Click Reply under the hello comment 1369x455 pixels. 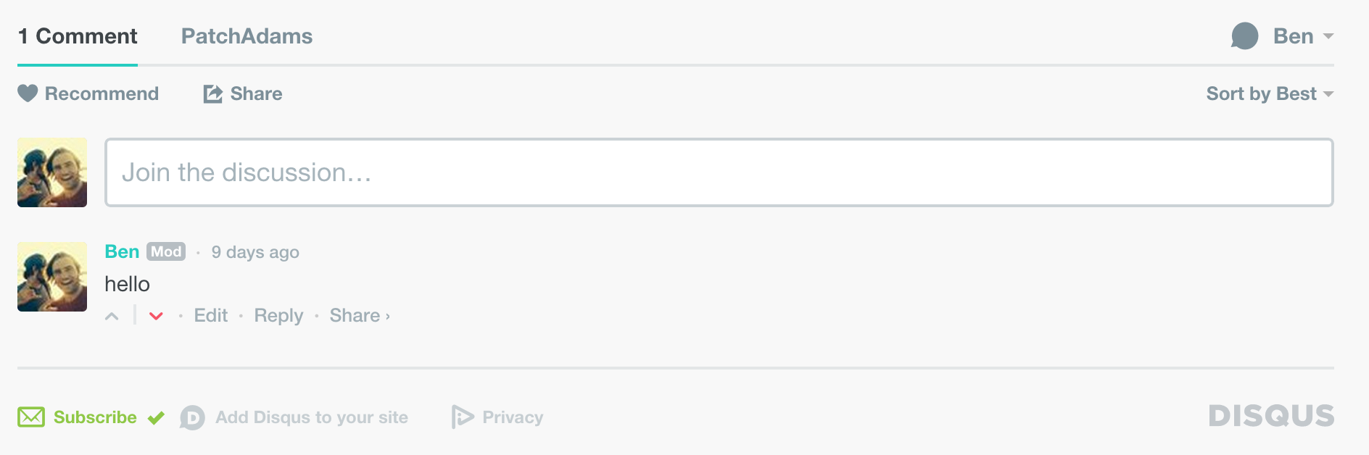point(278,316)
